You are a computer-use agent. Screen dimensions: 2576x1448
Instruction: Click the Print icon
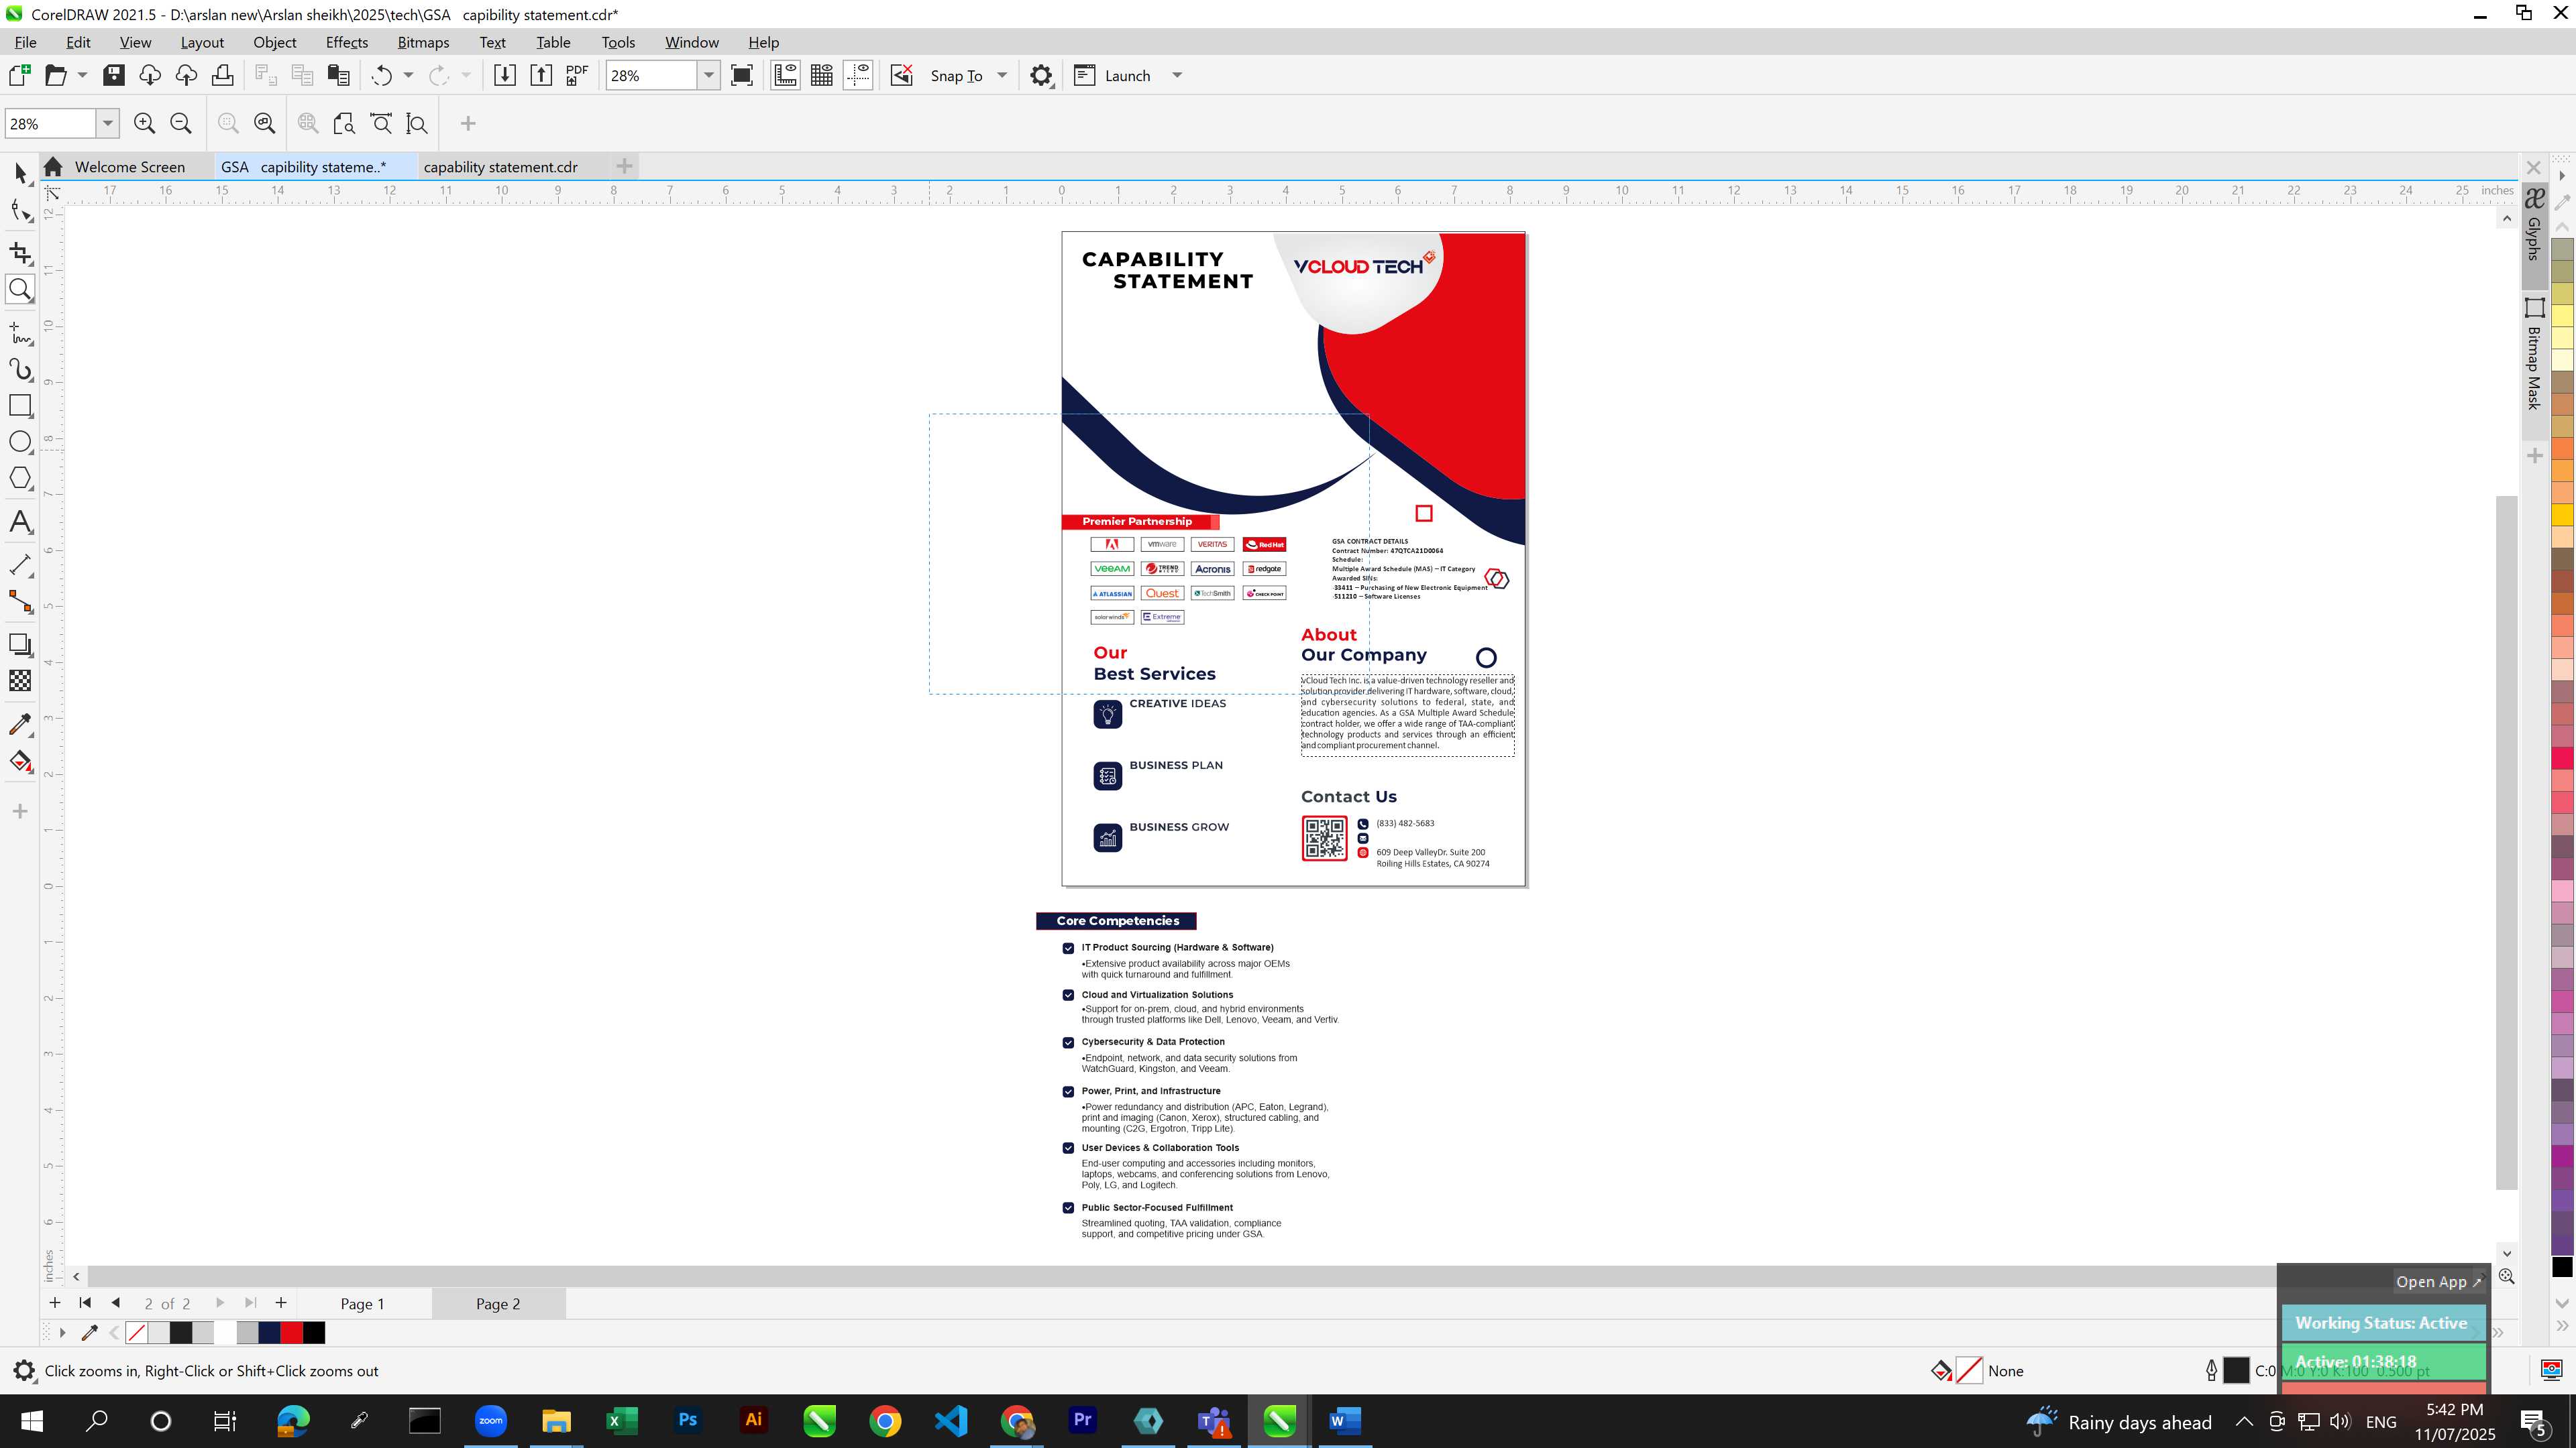point(223,76)
